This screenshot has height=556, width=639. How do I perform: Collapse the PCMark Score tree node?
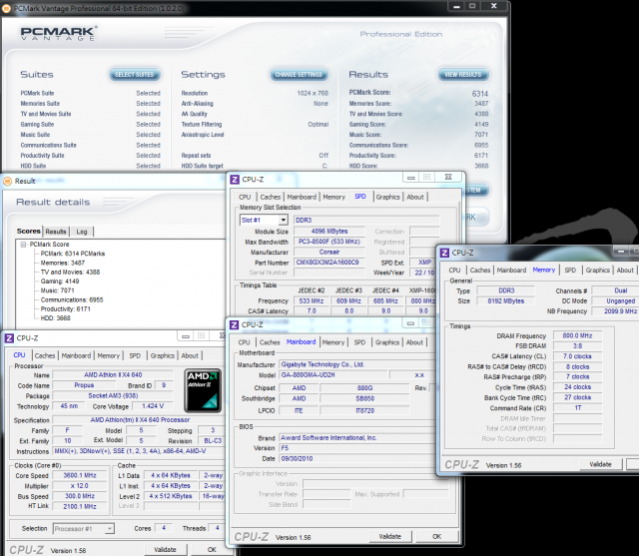(23, 245)
